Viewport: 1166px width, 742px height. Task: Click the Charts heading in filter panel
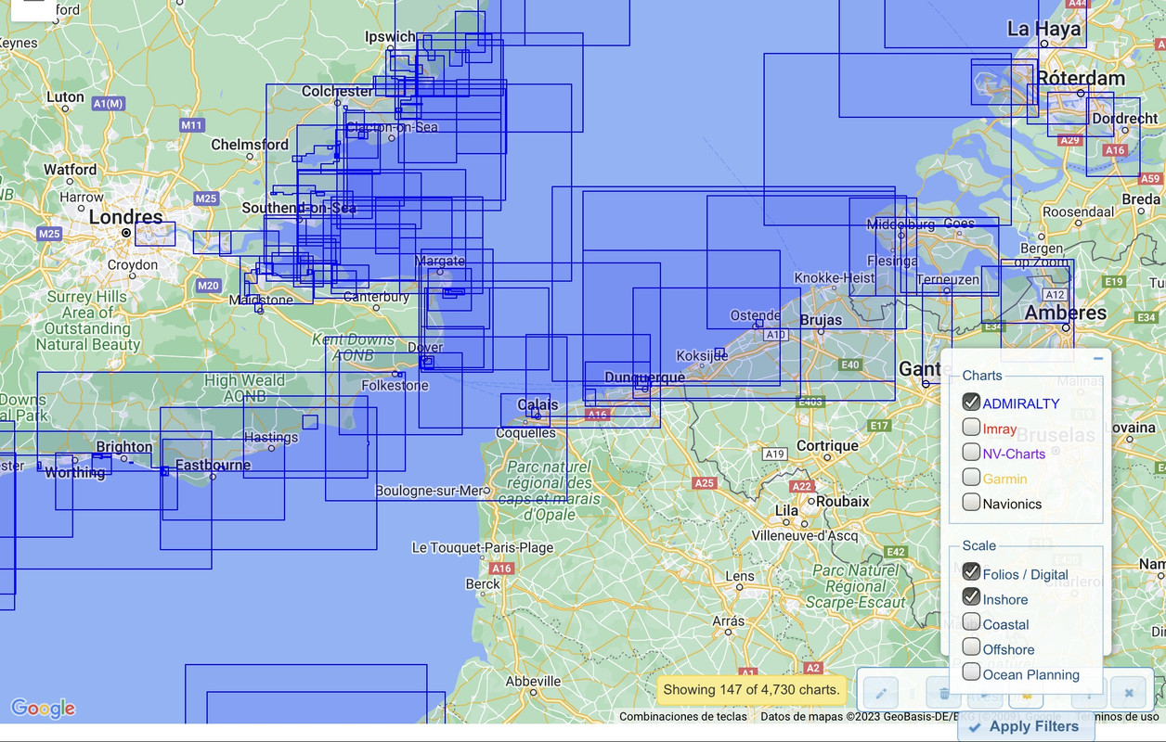982,376
